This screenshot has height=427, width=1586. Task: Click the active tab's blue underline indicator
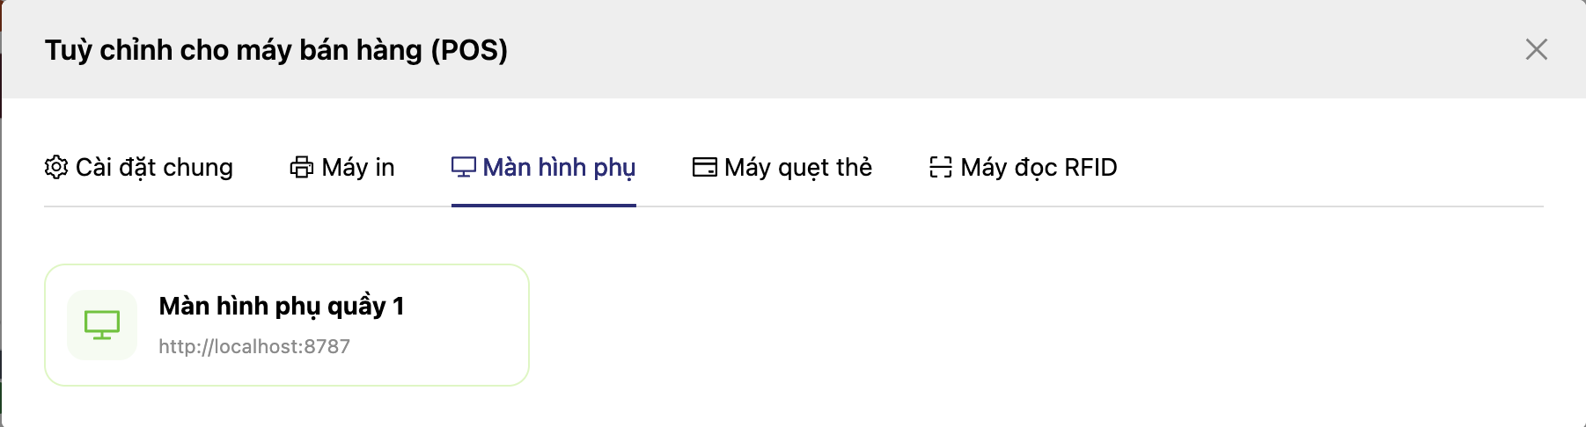point(544,205)
